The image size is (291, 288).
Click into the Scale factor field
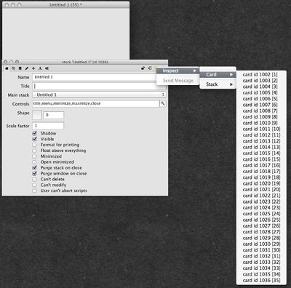pyautogui.click(x=48, y=126)
